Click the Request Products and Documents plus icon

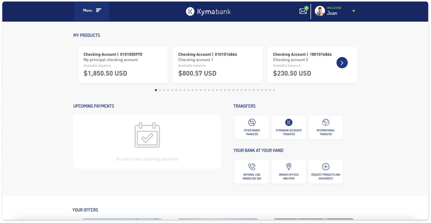326,167
